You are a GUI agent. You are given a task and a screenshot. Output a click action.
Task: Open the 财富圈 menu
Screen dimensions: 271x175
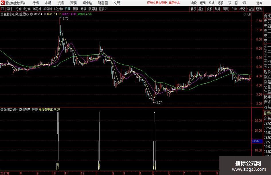(103, 3)
